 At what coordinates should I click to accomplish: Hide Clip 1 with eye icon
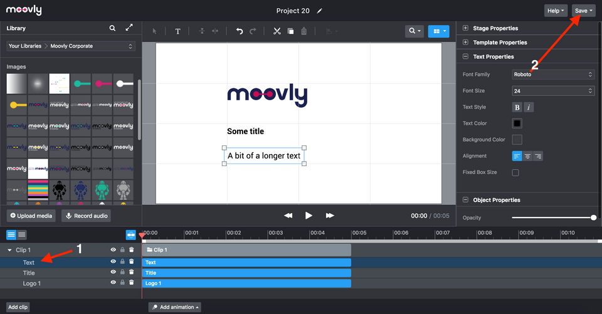coord(114,249)
